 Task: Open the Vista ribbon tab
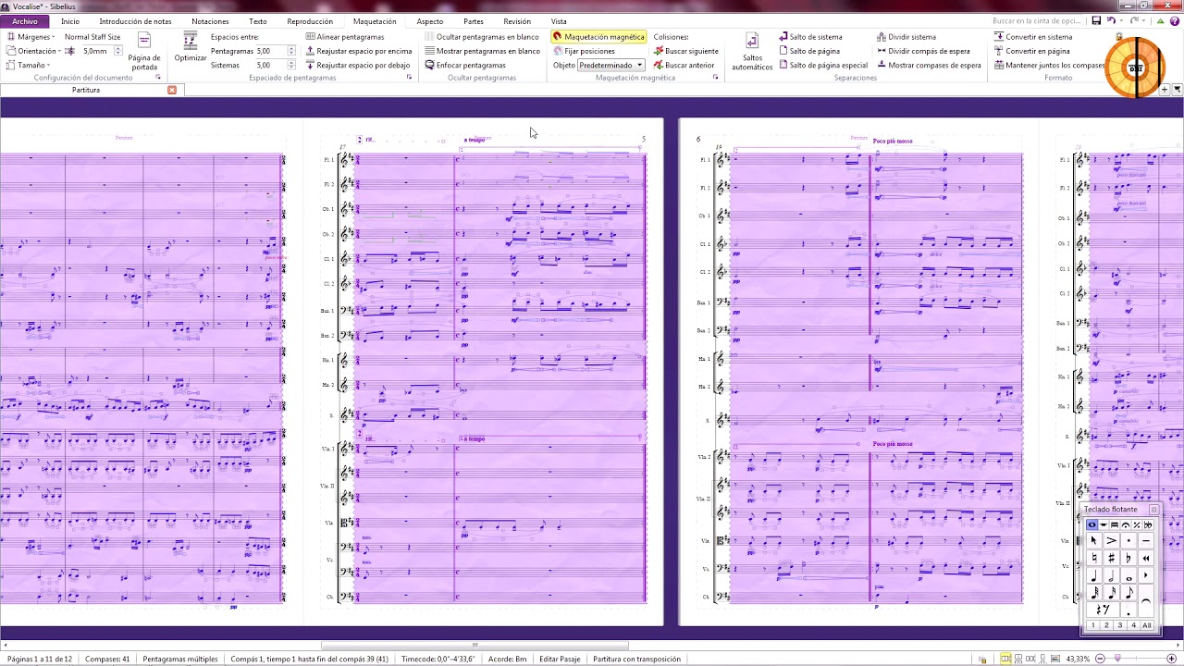click(x=559, y=21)
